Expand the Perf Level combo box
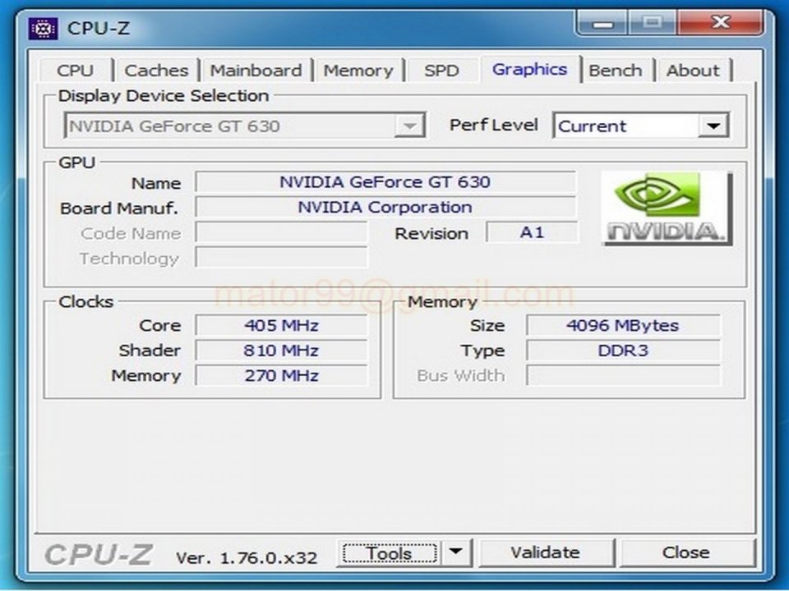Viewport: 789px width, 591px height. (640, 126)
